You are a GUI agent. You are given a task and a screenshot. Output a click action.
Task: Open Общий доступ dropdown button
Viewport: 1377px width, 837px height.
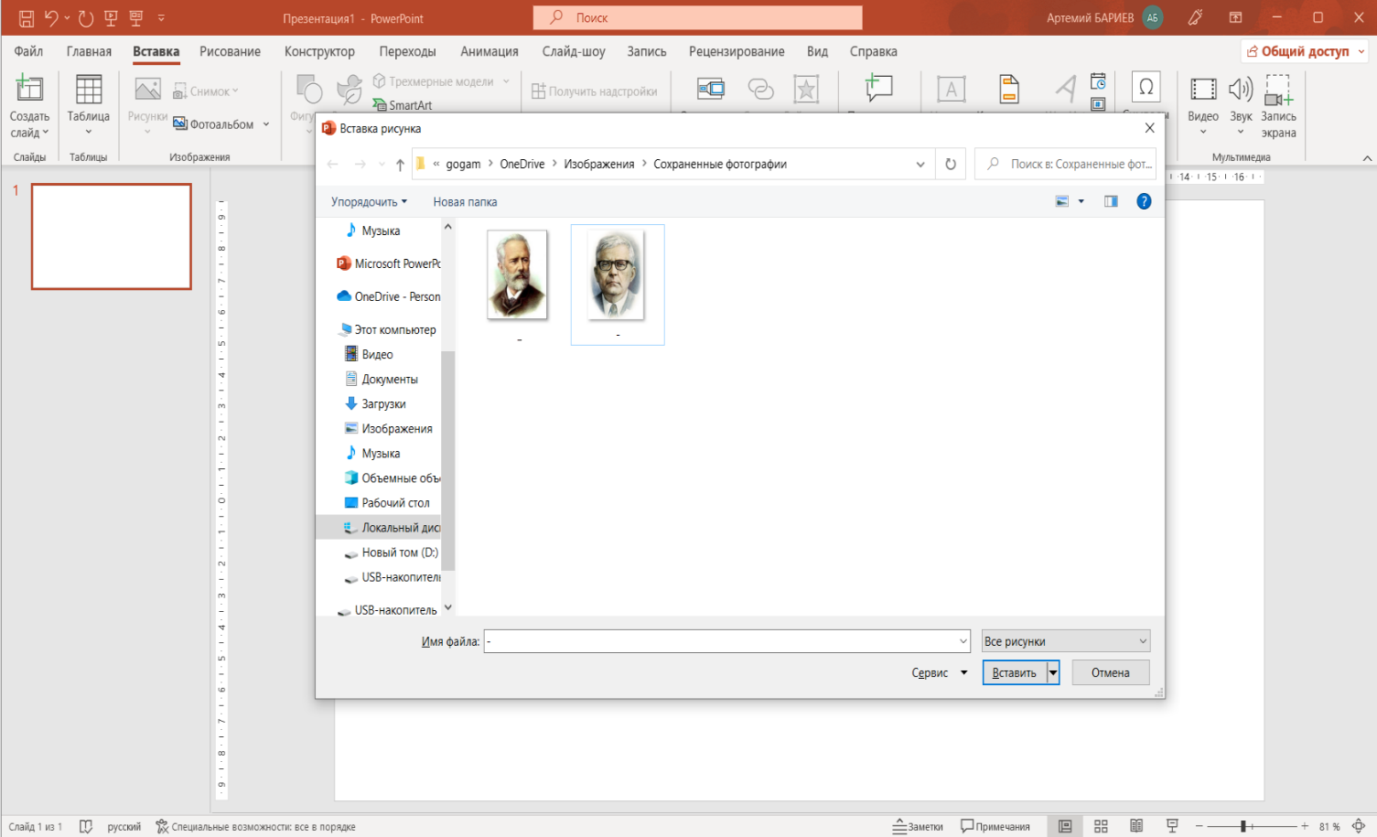[1304, 51]
